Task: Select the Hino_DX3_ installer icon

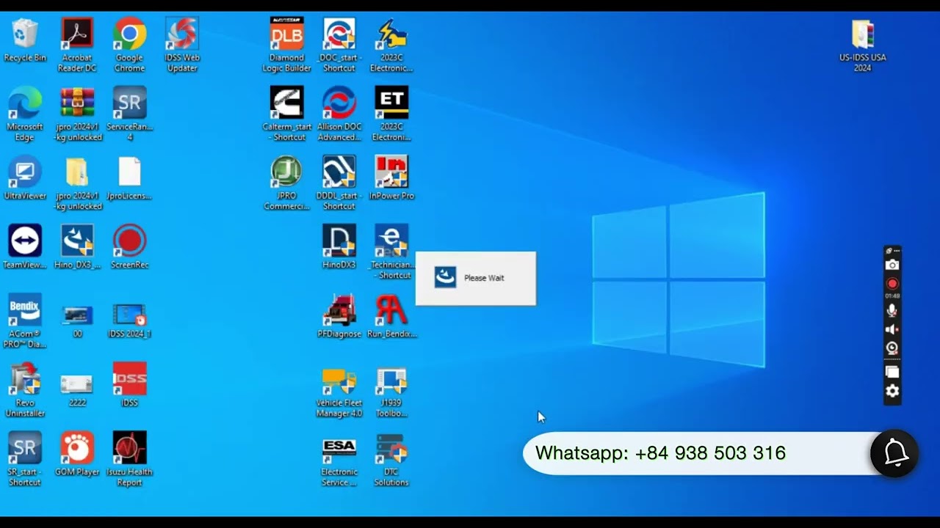Action: tap(77, 248)
